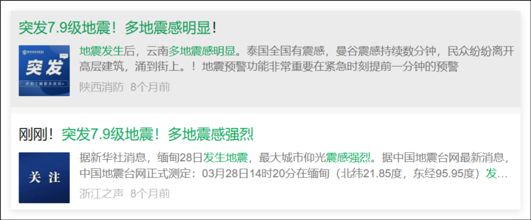The image size is (531, 220).
Task: Open headline 突发7.9级地震！多地震感明显！
Action: (118, 27)
